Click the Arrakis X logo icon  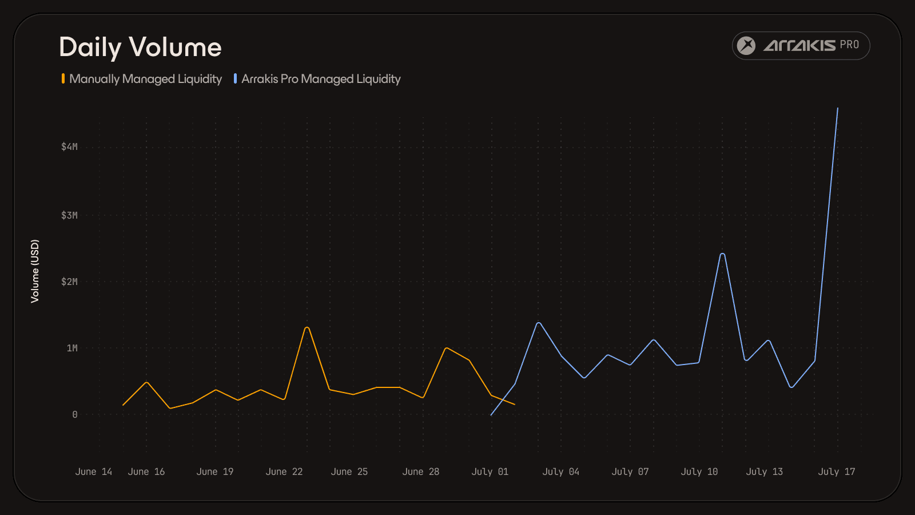(746, 45)
